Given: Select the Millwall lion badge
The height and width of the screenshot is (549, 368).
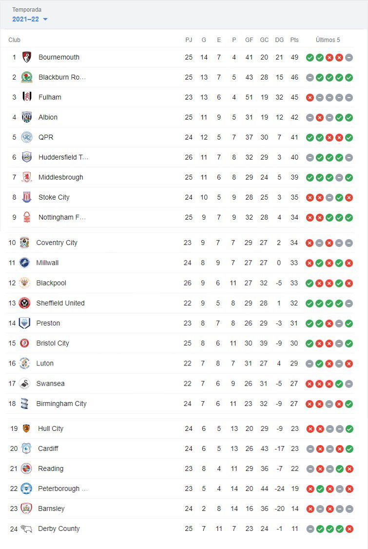Looking at the screenshot, I should coord(24,263).
